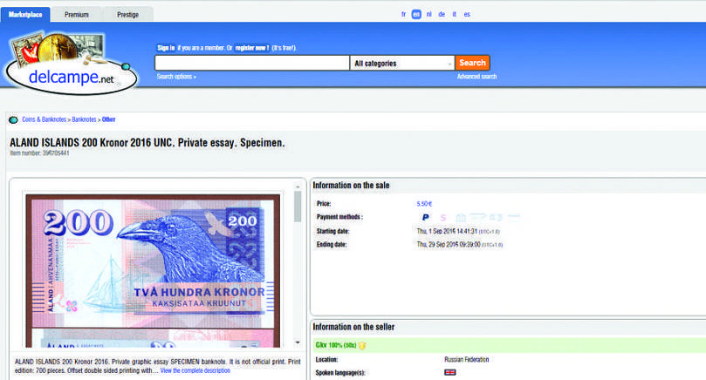Open the Marketplace tab
The width and height of the screenshot is (706, 380).
[x=25, y=15]
